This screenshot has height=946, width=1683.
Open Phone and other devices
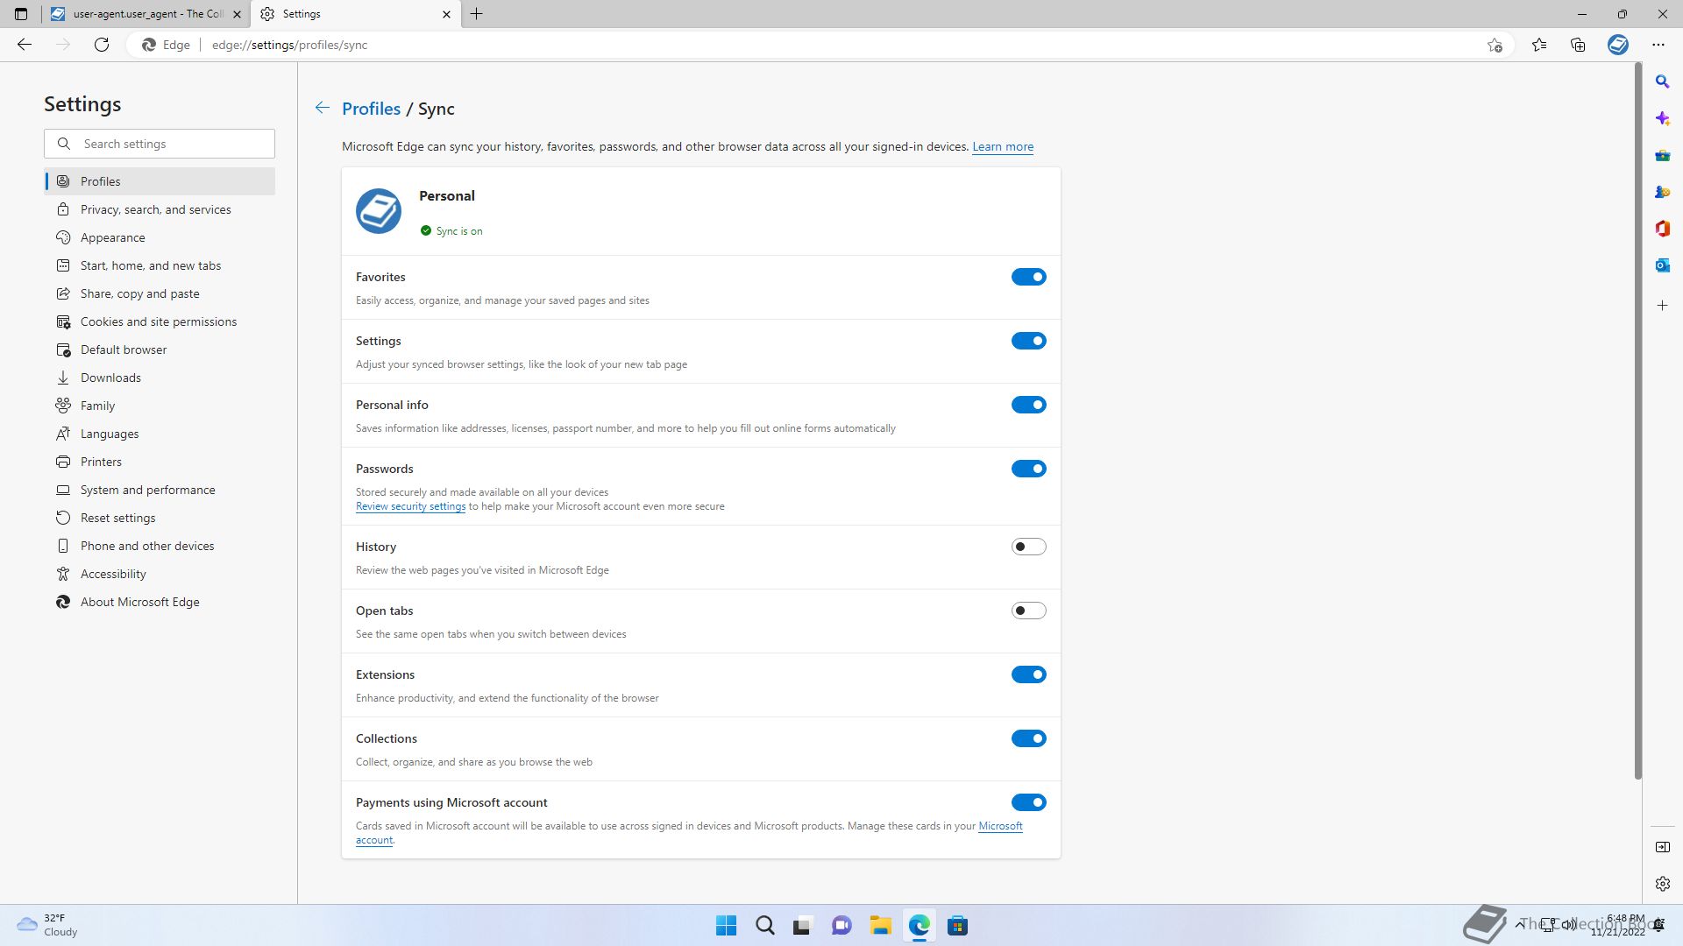click(x=160, y=546)
